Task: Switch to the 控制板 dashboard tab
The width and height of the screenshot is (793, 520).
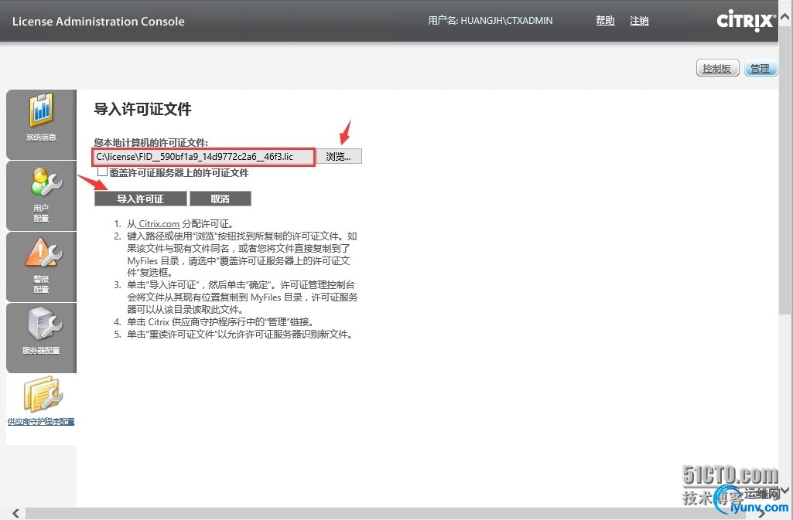Action: point(717,68)
